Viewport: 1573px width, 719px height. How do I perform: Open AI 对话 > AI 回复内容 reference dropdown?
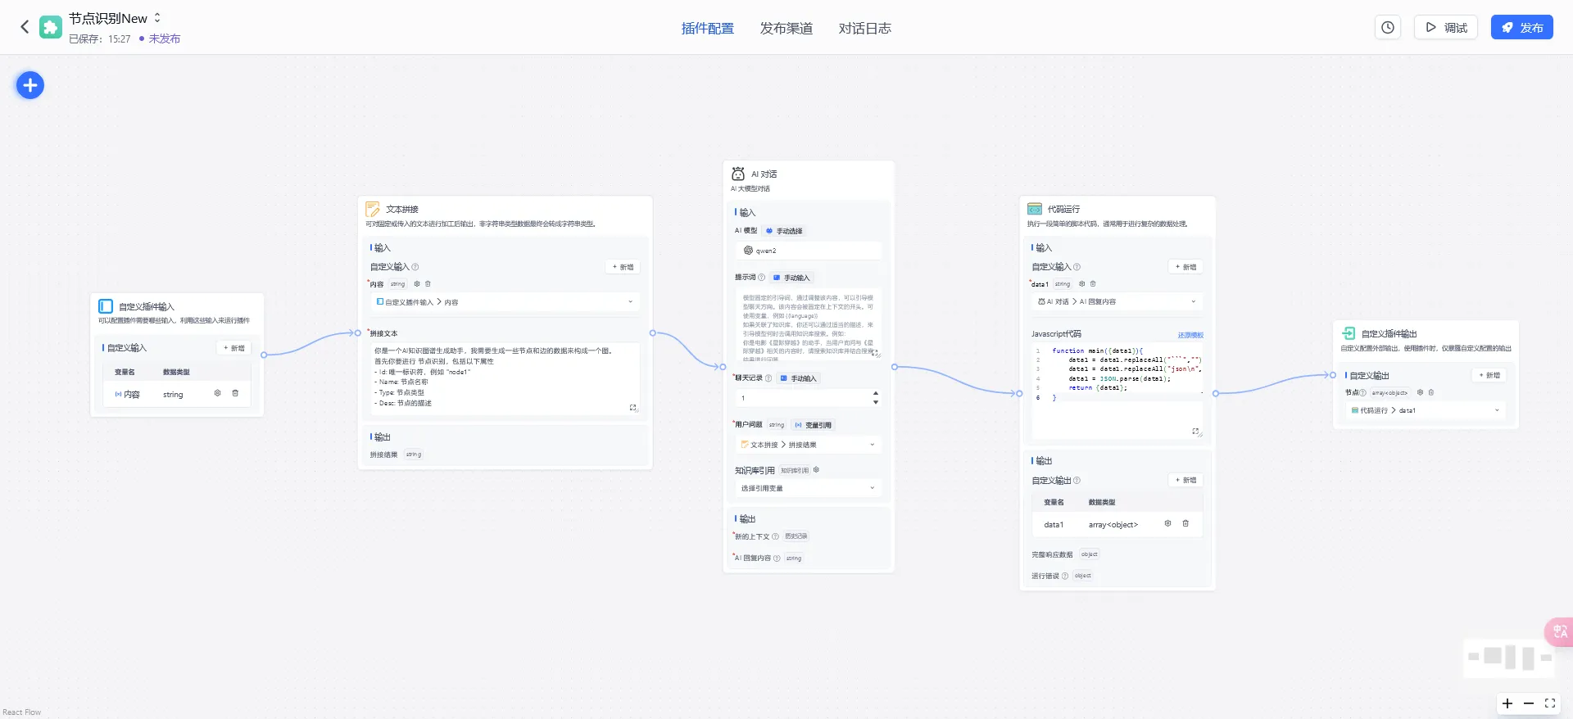[x=1117, y=301]
